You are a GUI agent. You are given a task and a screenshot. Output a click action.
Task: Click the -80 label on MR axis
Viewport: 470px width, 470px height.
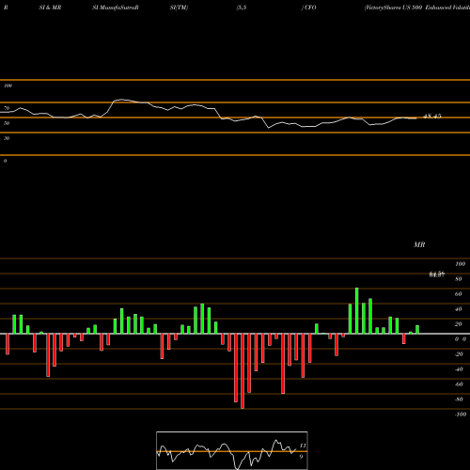pyautogui.click(x=459, y=399)
